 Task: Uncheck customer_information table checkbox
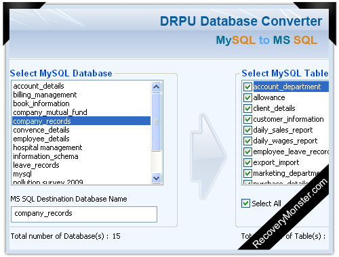point(247,119)
